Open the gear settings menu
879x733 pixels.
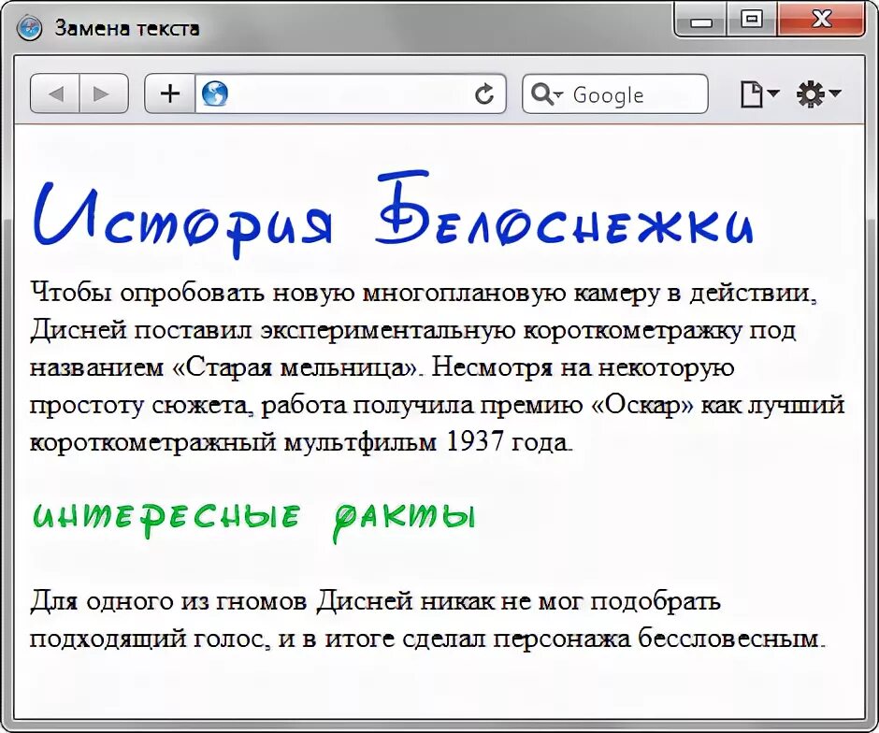click(x=818, y=94)
